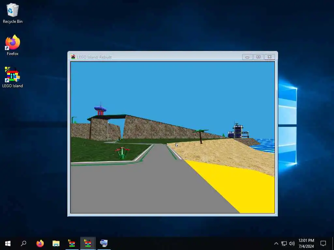
Task: Click the blue tower atop the hill
Action: 100,110
